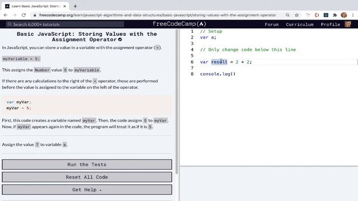Click the 'myVariable = 5;' code snippet
Screen dimensions: 358x201
[21, 59]
